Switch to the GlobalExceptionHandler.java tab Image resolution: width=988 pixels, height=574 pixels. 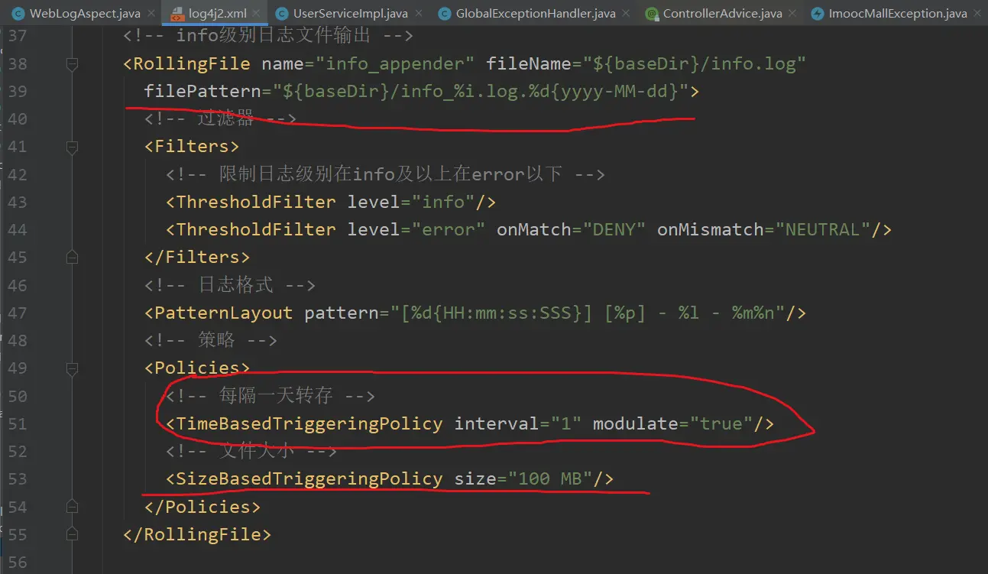(534, 14)
